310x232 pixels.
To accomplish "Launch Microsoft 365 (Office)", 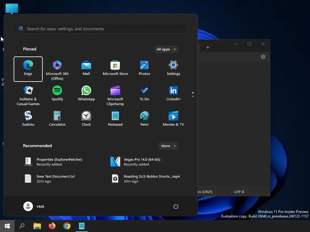I will tap(57, 69).
